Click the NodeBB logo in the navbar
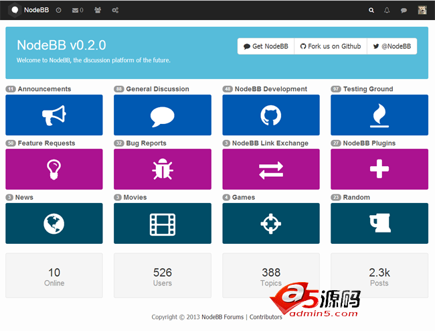This screenshot has width=435, height=331. tap(15, 10)
